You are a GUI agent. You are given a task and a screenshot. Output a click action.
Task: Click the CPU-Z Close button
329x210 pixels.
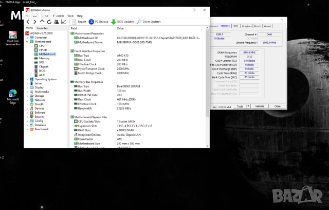(278, 106)
